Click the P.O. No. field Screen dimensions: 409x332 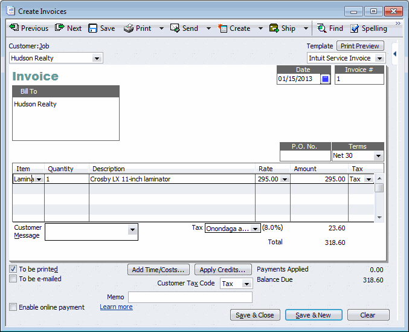[x=305, y=156]
